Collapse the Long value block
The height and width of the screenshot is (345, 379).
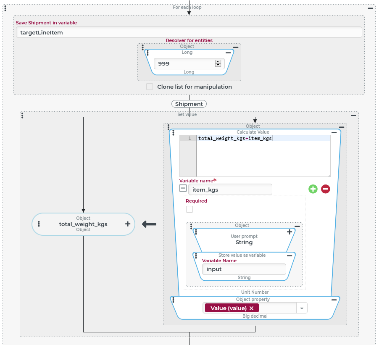(228, 53)
